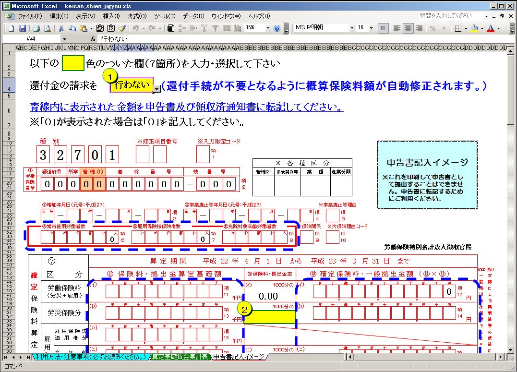Save the workbook using floppy icon

point(23,28)
